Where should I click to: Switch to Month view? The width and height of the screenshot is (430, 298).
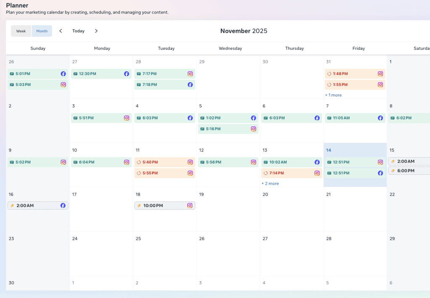[x=42, y=31]
